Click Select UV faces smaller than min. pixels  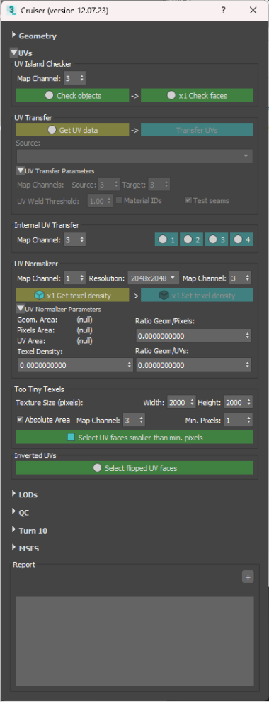pyautogui.click(x=134, y=438)
